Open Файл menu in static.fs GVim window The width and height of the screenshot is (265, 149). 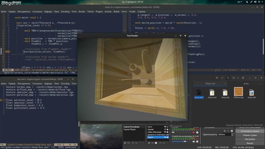[x=4, y=12]
